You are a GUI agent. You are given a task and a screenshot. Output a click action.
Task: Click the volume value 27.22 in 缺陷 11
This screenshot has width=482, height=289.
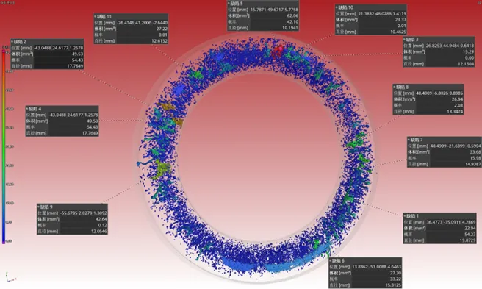(x=162, y=29)
